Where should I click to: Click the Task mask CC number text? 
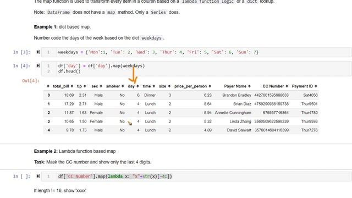pyautogui.click(x=92, y=162)
